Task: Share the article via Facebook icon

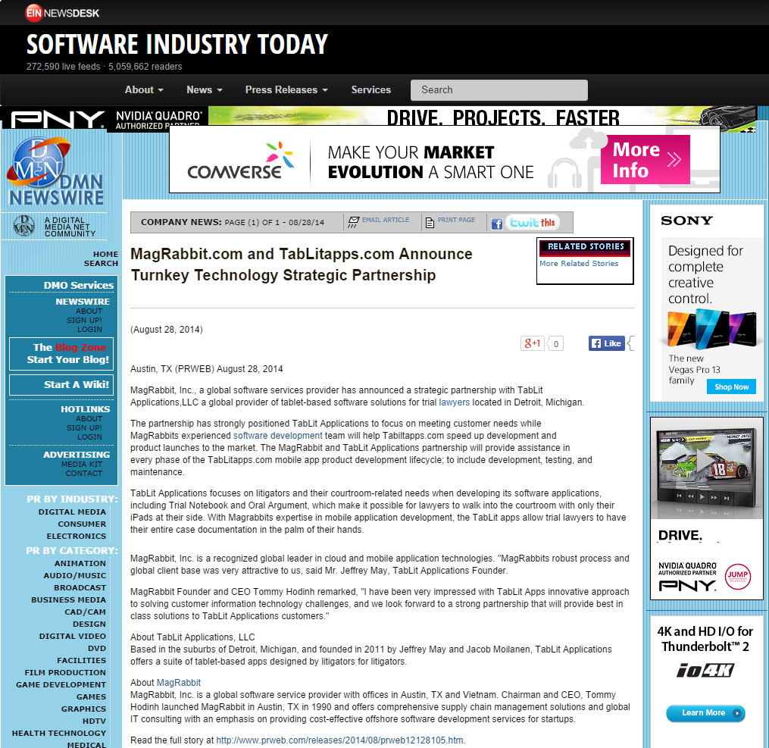Action: pyautogui.click(x=497, y=224)
